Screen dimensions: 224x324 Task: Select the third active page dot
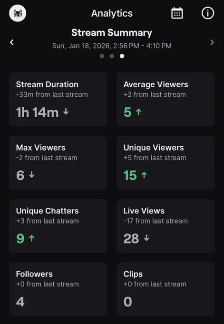pyautogui.click(x=122, y=56)
